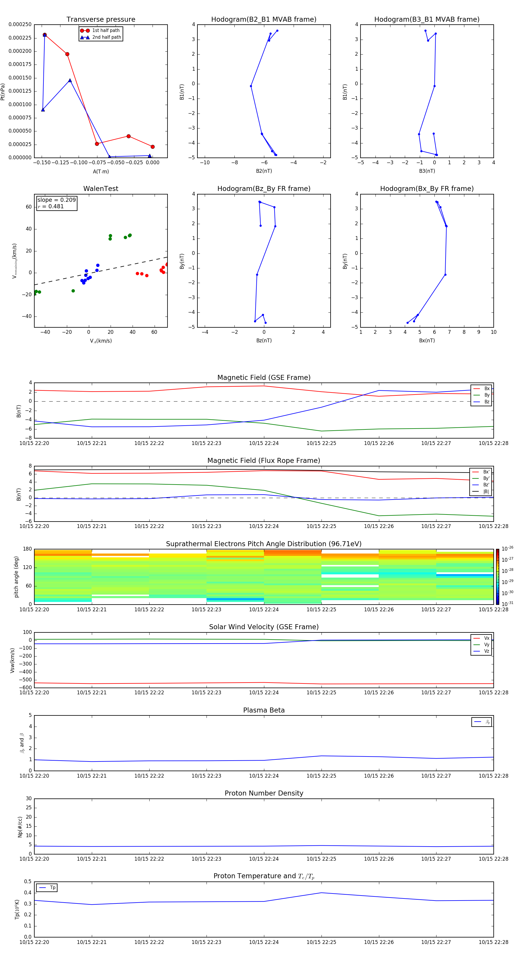Click 'Solar Wind Velocity (GSE Frame)' title
The width and height of the screenshot is (528, 968).
pos(264,627)
